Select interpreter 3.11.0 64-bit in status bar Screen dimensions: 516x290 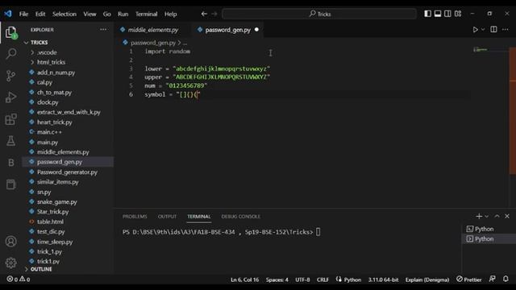[x=383, y=280]
